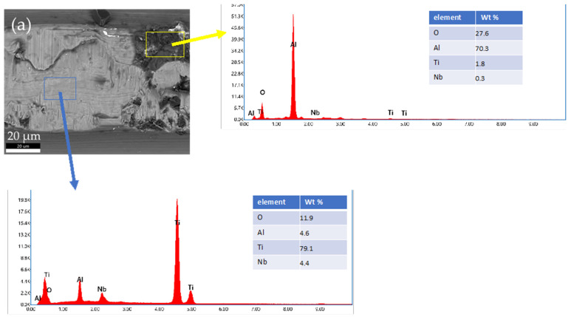Click the Nb label in top spectrum
This screenshot has width=571, height=317.
pyautogui.click(x=315, y=112)
